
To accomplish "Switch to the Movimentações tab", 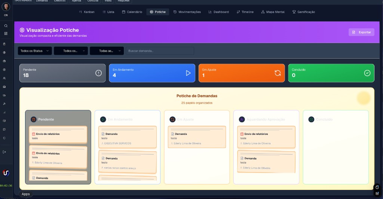I will pos(187,12).
